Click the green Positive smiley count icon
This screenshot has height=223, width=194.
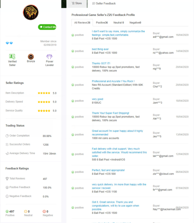pyautogui.click(x=7, y=212)
